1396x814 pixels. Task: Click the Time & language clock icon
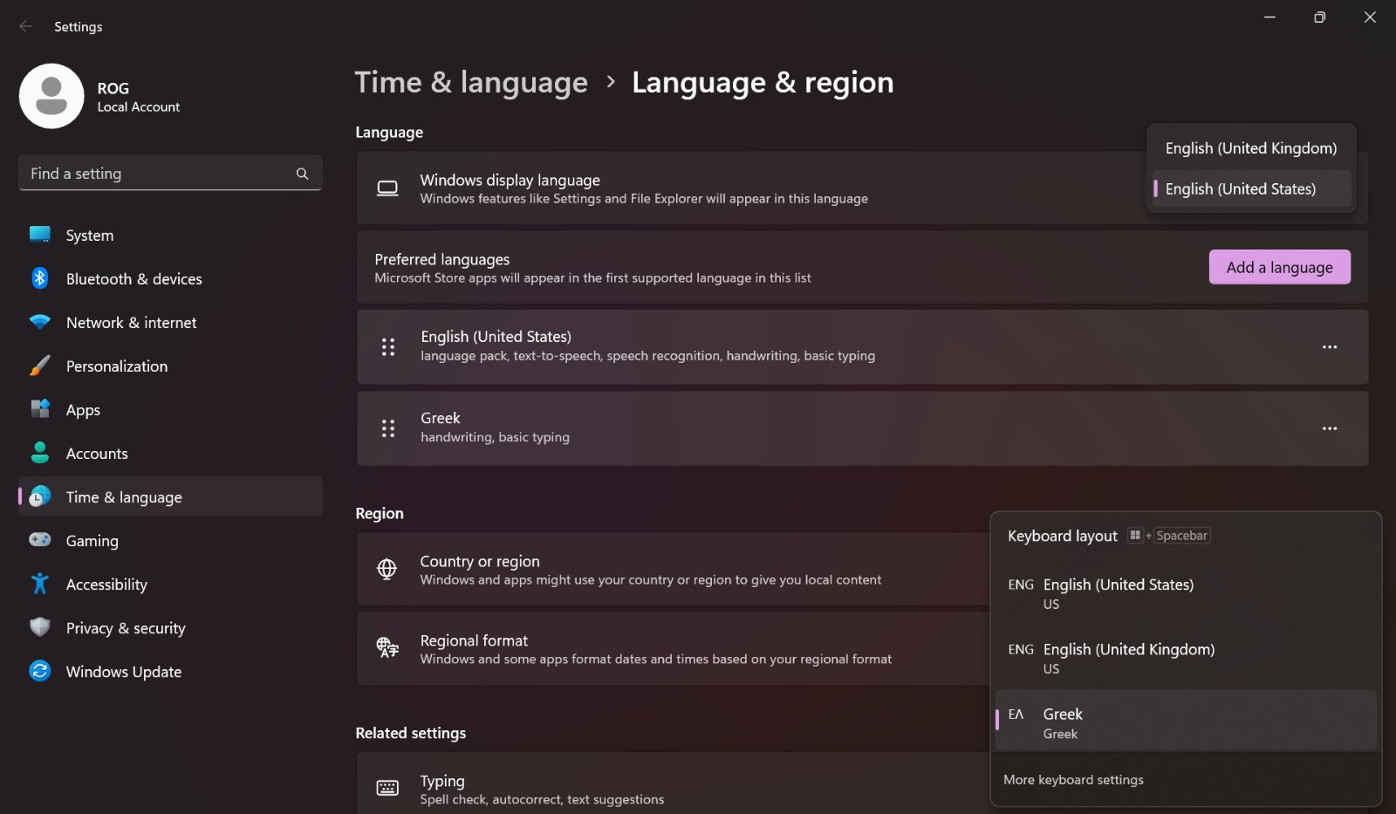tap(40, 496)
